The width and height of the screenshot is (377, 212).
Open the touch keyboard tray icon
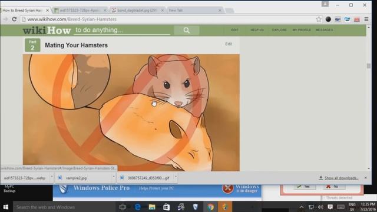point(340,207)
